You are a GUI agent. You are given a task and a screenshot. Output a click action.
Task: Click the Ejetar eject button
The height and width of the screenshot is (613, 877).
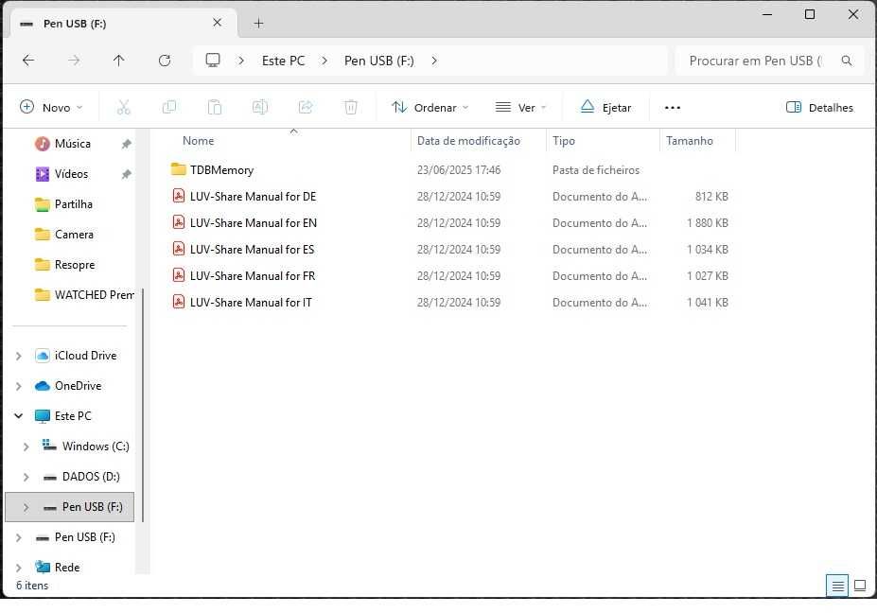pyautogui.click(x=606, y=108)
